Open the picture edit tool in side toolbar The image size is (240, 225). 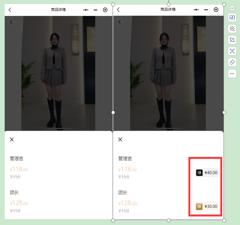pyautogui.click(x=232, y=18)
